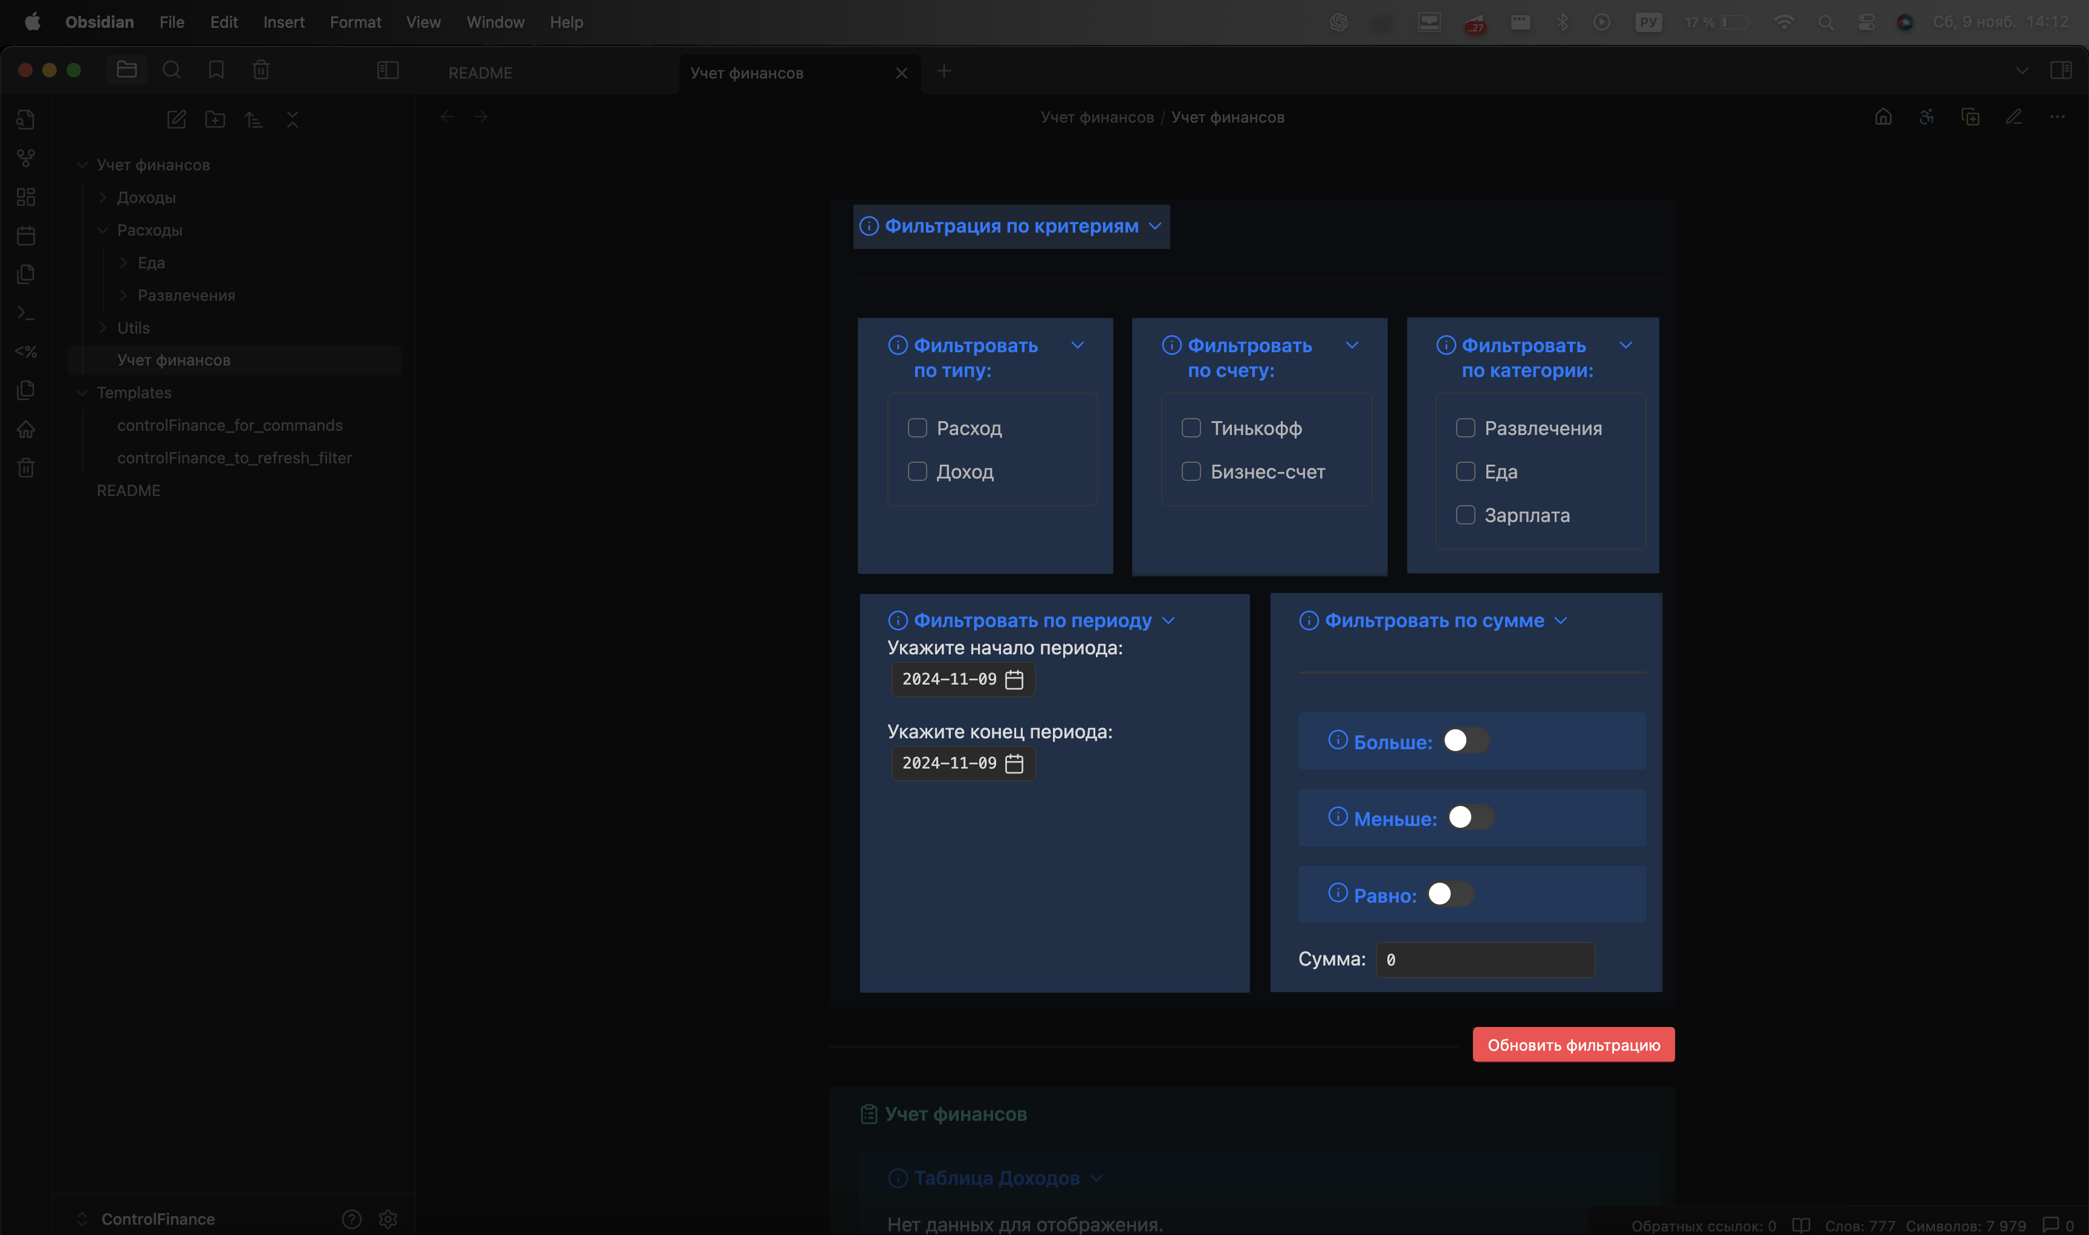
Task: Click the pencil edit mode icon
Action: [2014, 117]
